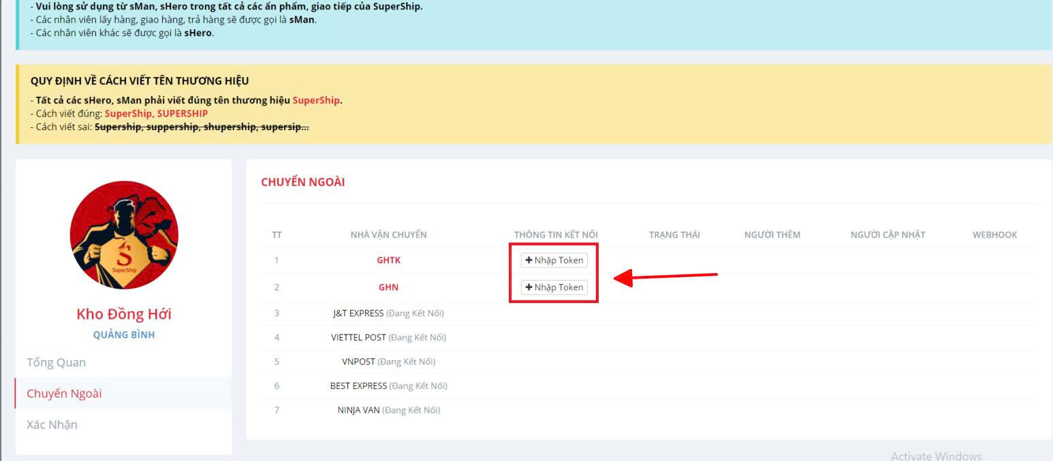
Task: Click the SuperShip avatar logo
Action: 124,235
